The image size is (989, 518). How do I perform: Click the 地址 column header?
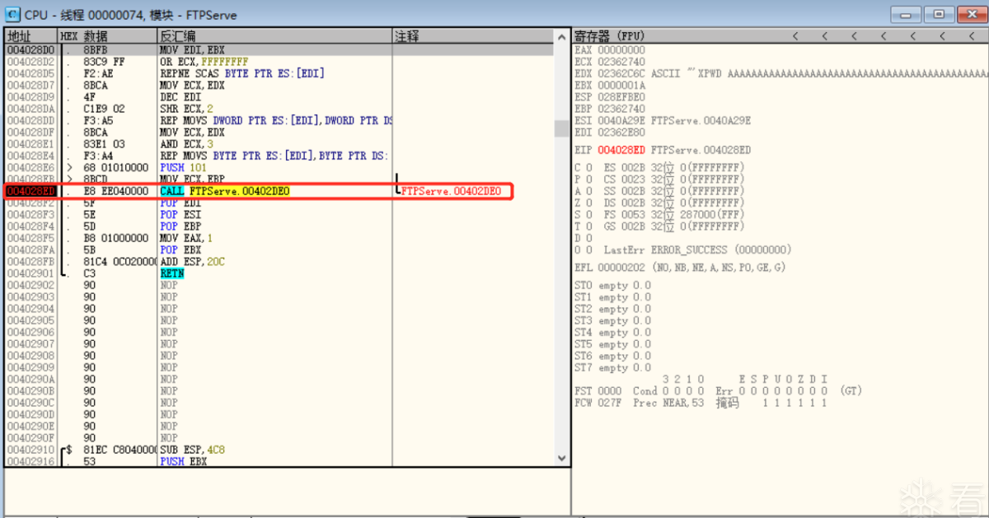pyautogui.click(x=30, y=36)
